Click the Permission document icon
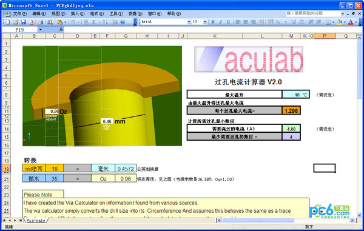 tap(31, 22)
